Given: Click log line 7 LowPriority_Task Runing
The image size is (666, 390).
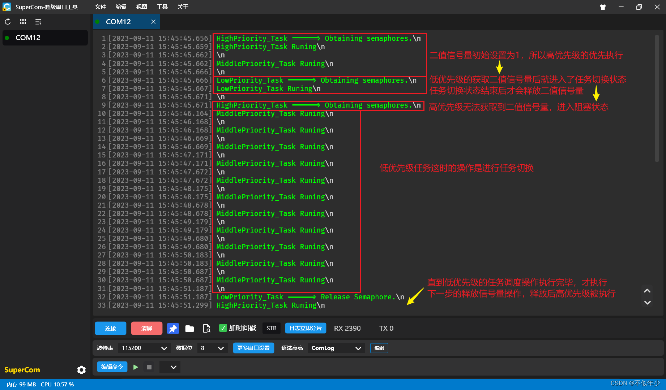Looking at the screenshot, I should coord(268,88).
